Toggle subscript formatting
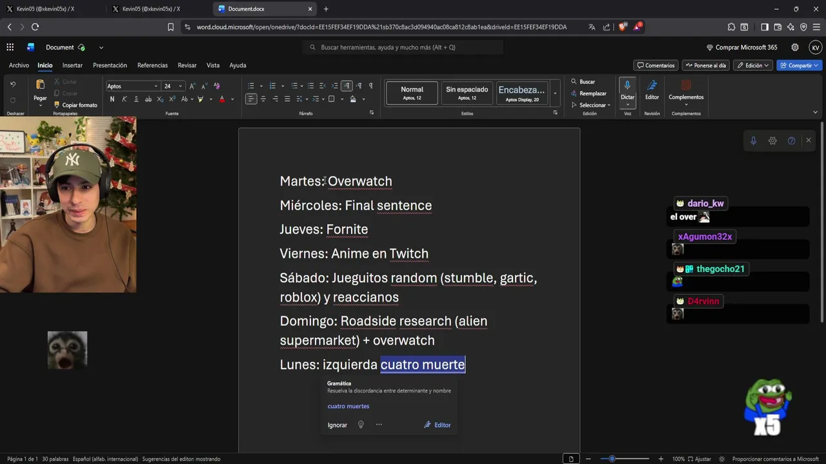The width and height of the screenshot is (826, 464). coord(160,99)
